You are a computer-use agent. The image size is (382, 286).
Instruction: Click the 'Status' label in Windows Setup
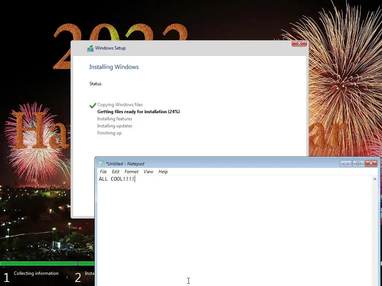[x=95, y=84]
